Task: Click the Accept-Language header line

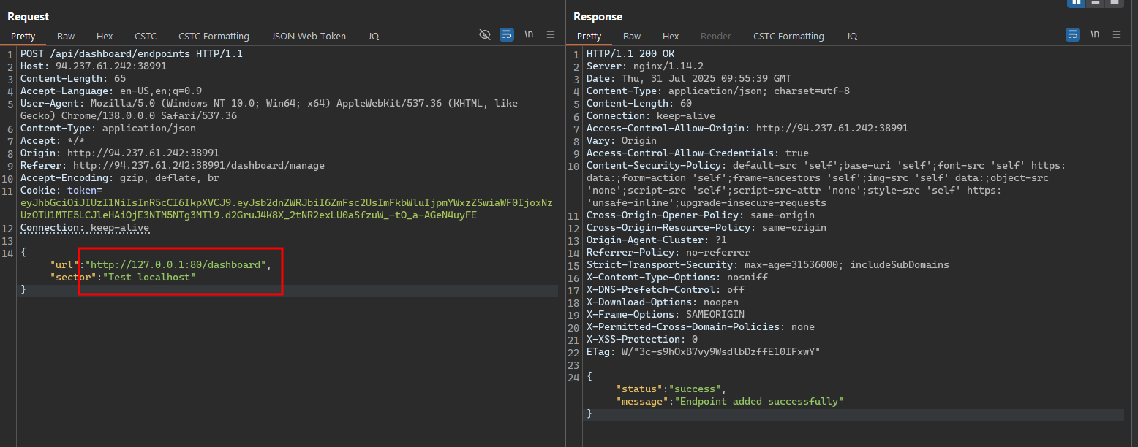Action: coord(111,91)
